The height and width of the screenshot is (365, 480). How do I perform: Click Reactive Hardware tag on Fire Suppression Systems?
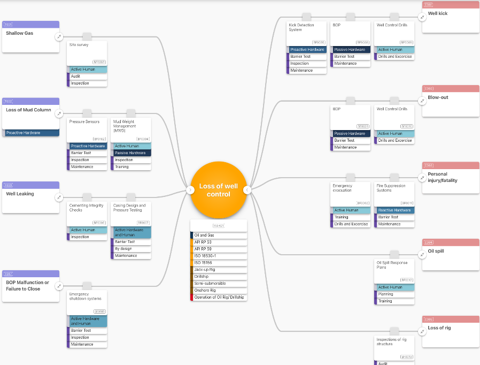[x=394, y=210]
